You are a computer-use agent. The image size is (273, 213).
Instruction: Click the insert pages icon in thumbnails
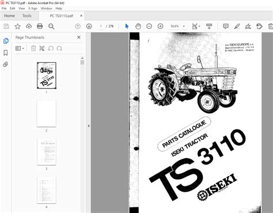[x=42, y=48]
